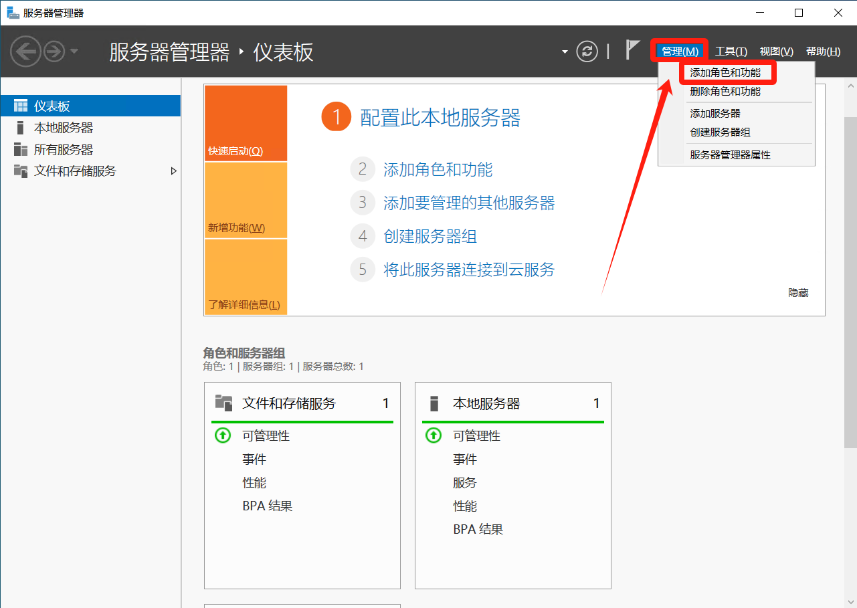The height and width of the screenshot is (608, 857).
Task: Click the 本地服务器 icon in the sidebar
Action: coord(21,128)
